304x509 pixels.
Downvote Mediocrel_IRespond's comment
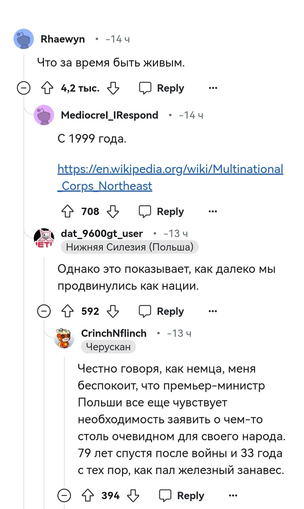pos(113,212)
